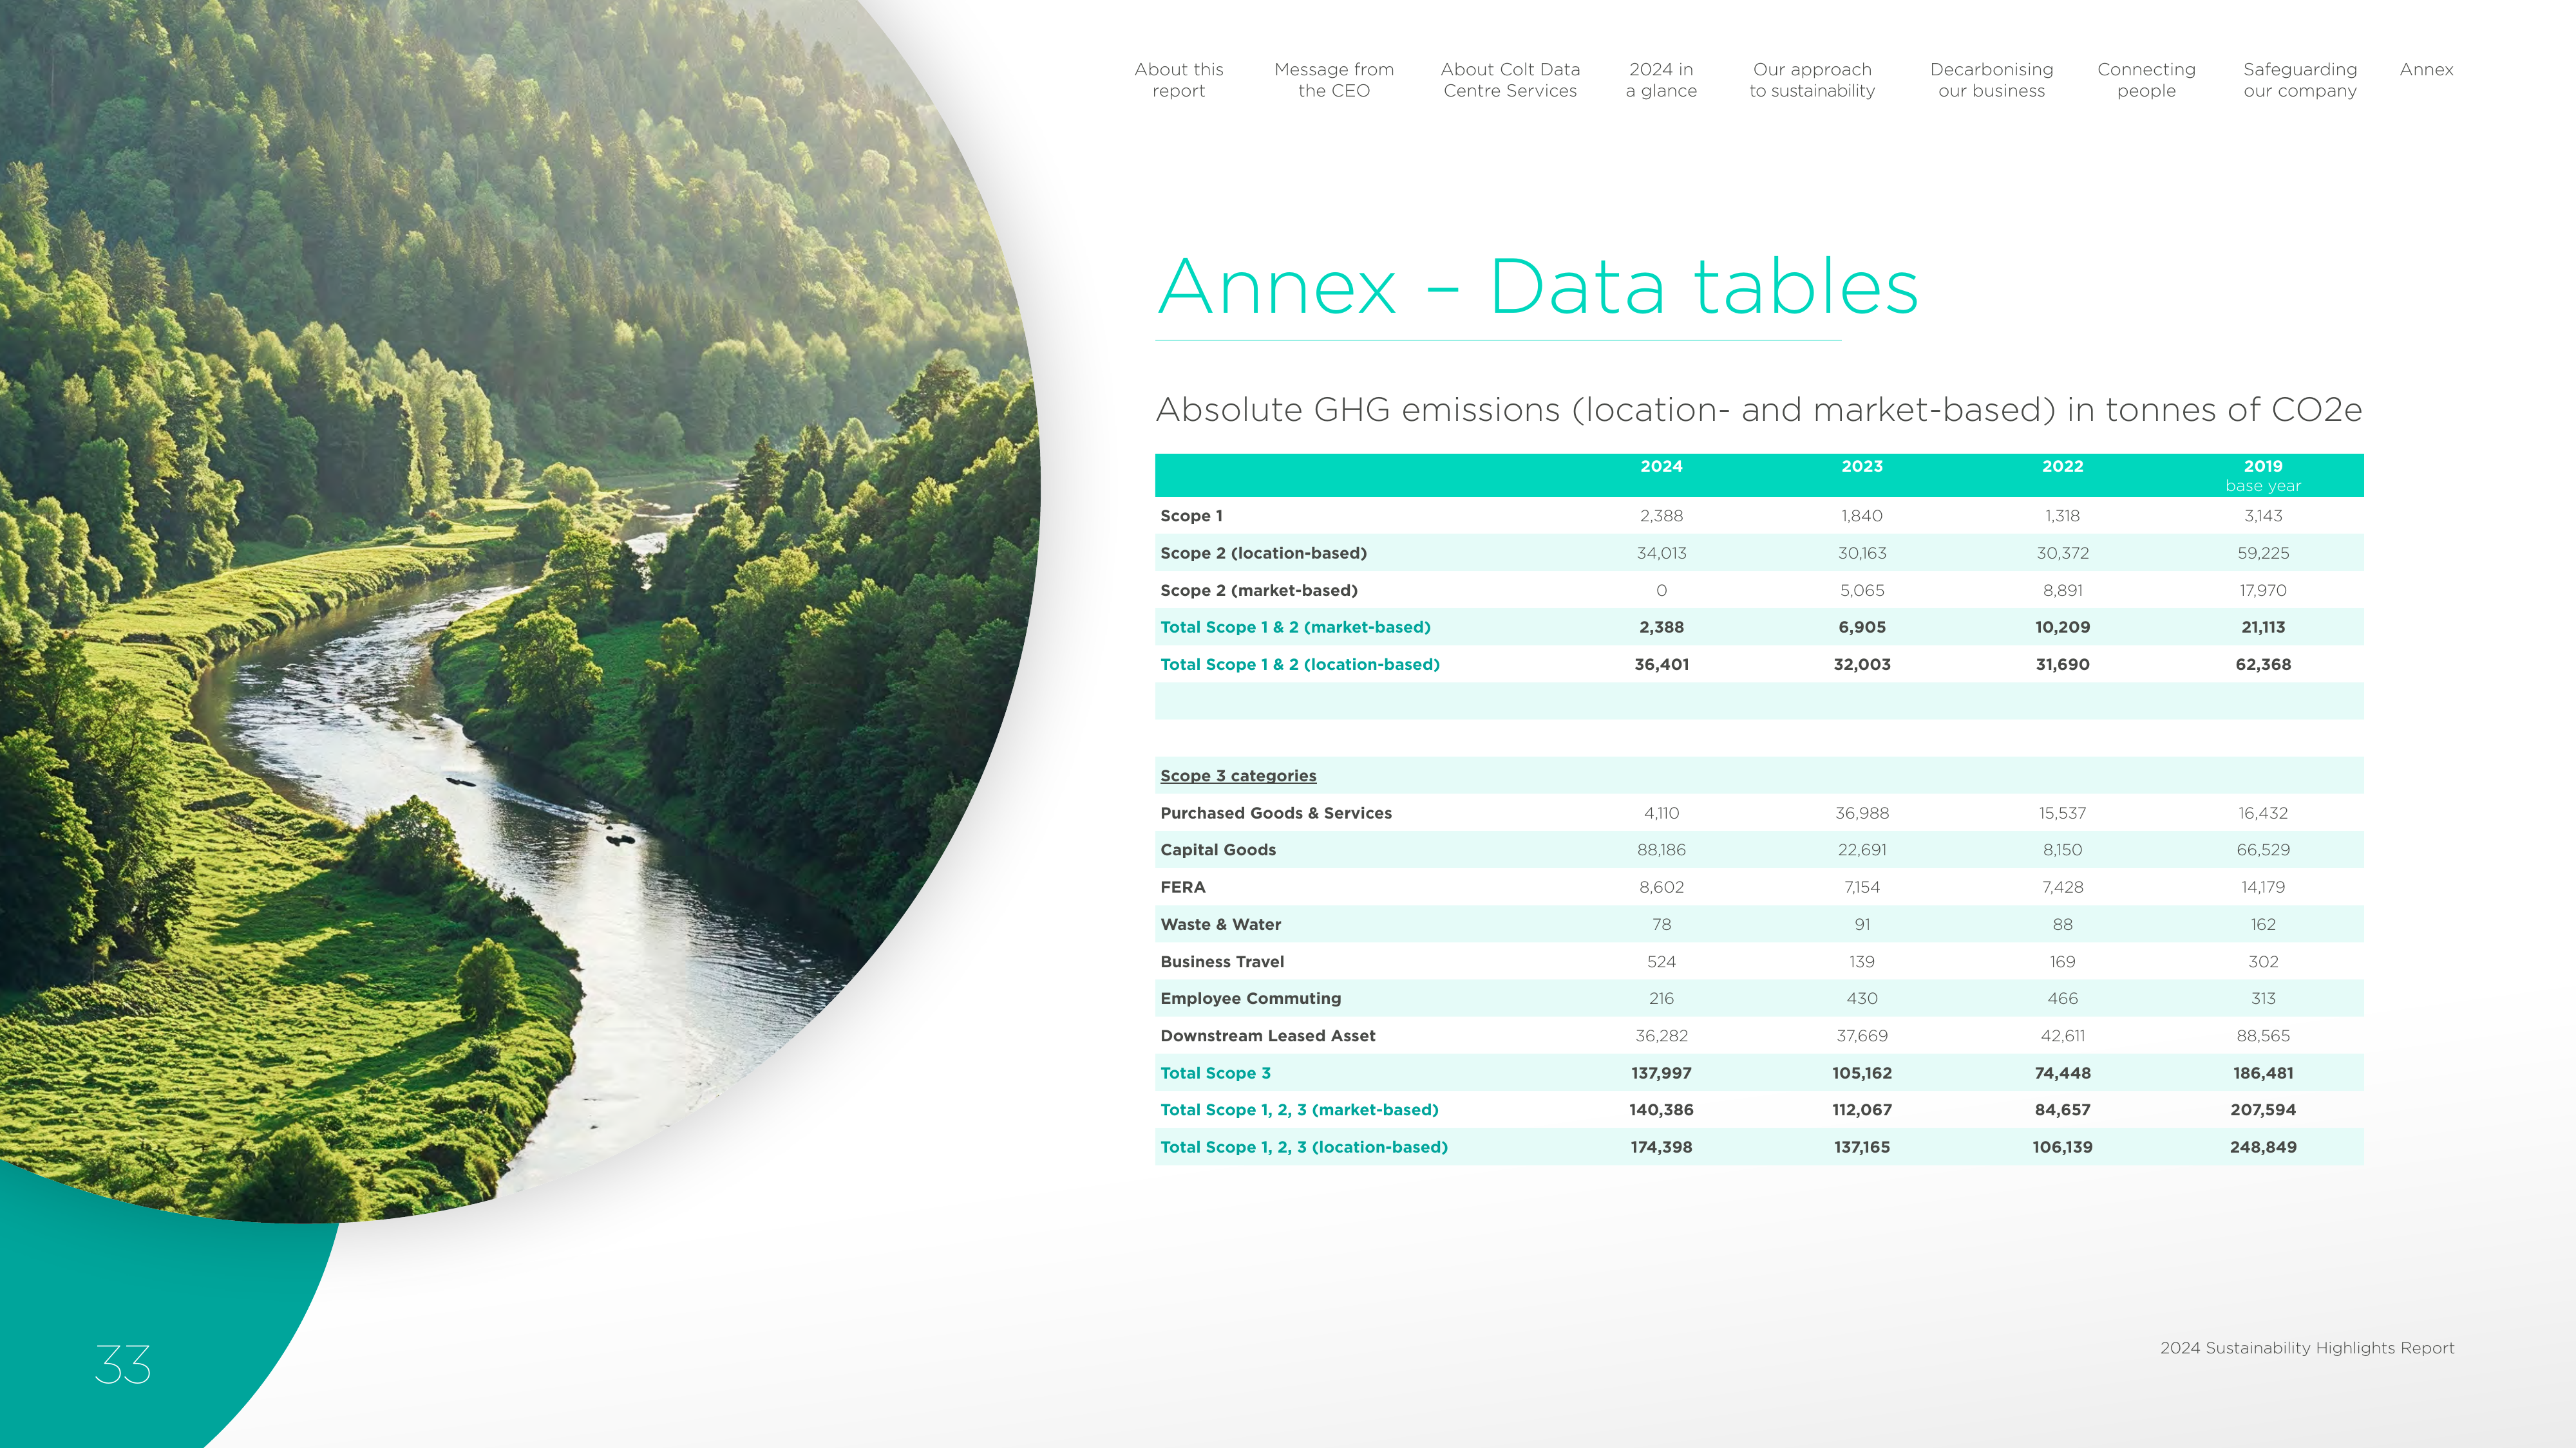Click the 2024 Sustainability Highlights Report footer

2307,1348
